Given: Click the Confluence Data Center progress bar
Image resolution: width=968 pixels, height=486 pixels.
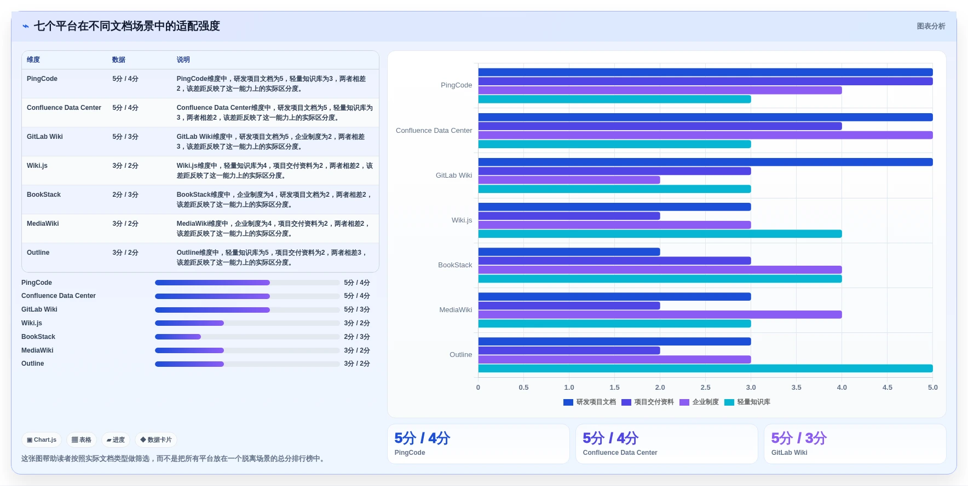Looking at the screenshot, I should [x=247, y=296].
